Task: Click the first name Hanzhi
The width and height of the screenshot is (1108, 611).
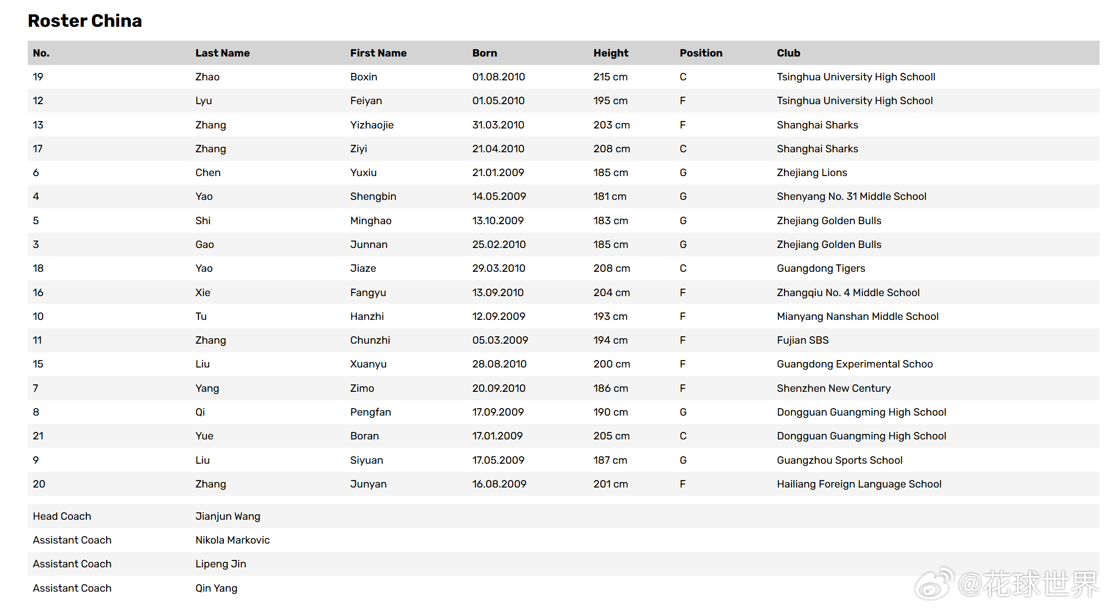Action: pos(367,316)
